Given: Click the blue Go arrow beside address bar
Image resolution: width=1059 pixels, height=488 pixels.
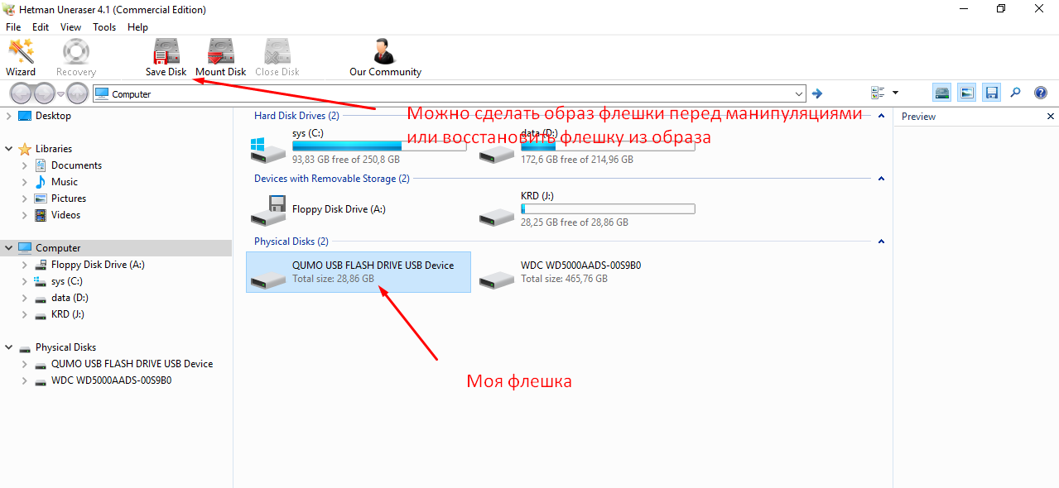Looking at the screenshot, I should 817,93.
